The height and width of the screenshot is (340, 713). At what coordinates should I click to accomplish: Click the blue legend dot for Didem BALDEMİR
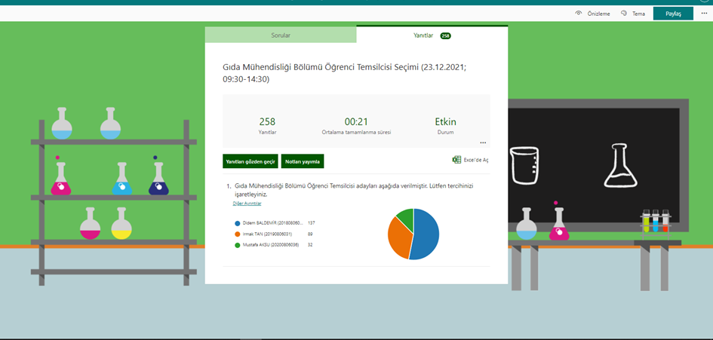coord(238,223)
